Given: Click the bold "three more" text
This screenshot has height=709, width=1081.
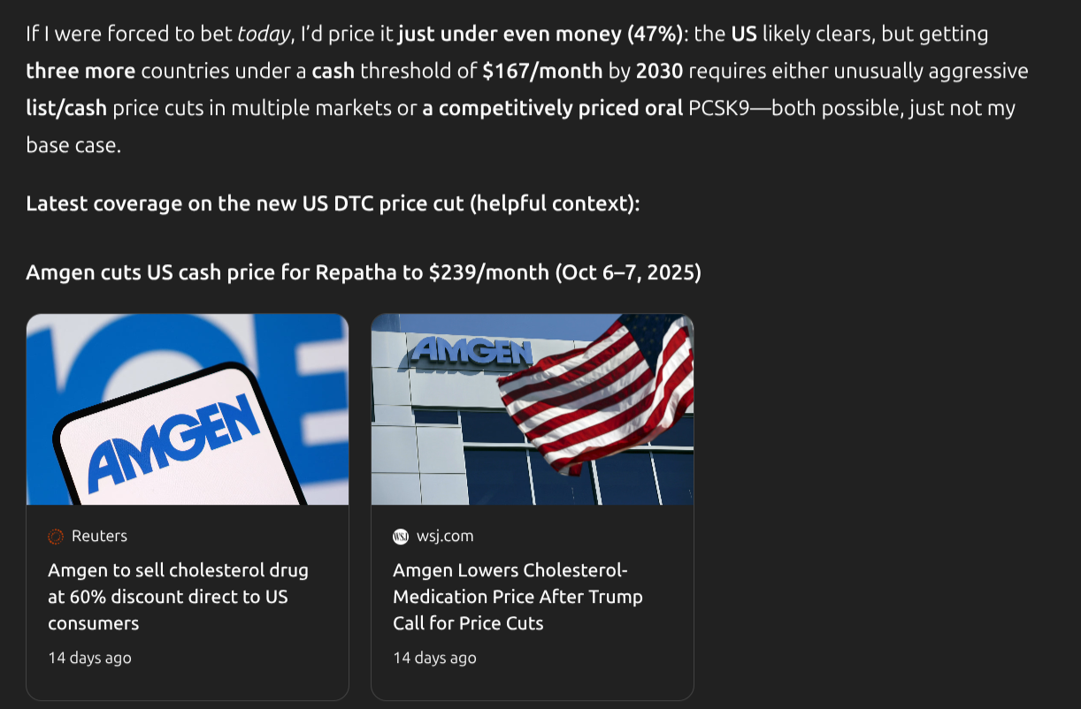Looking at the screenshot, I should (80, 71).
